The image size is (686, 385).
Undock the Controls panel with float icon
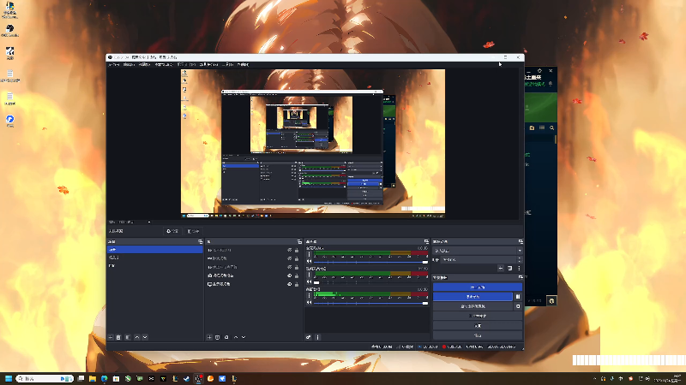[521, 277]
